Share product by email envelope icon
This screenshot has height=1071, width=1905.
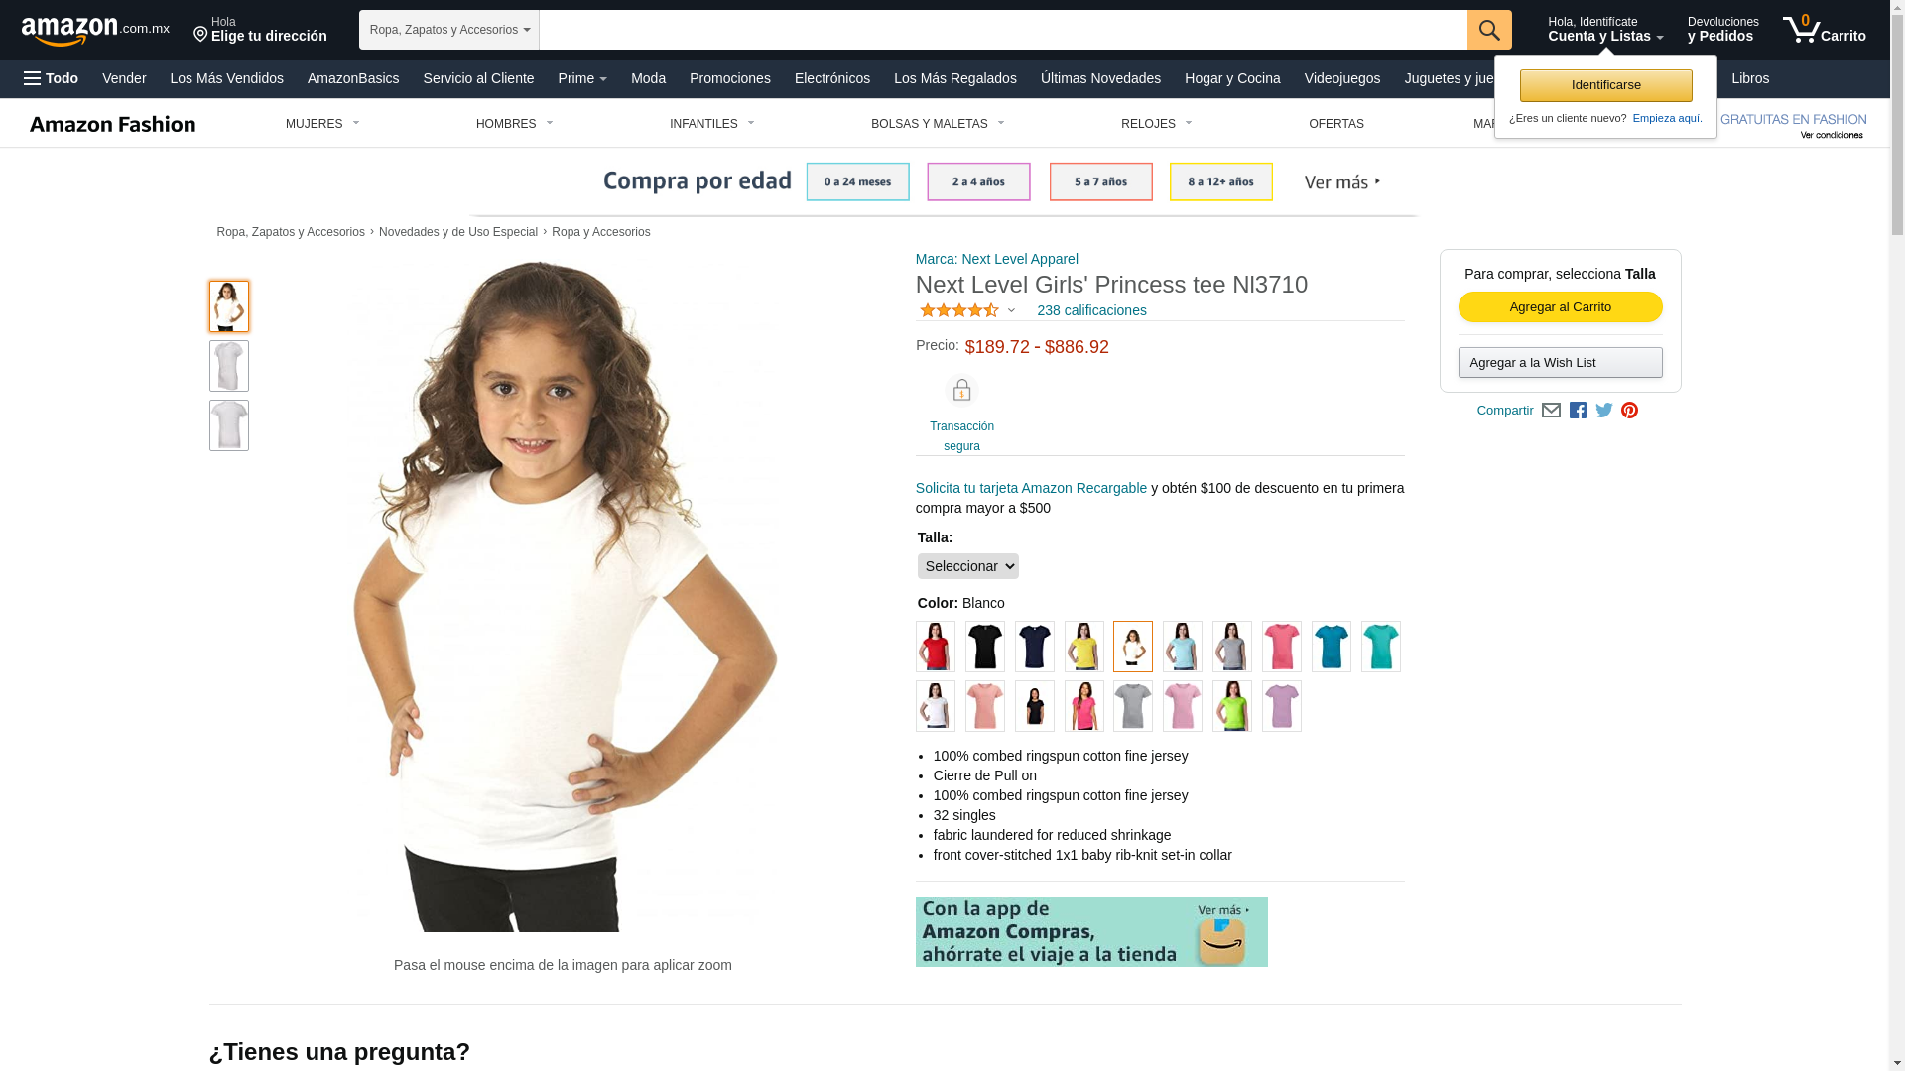click(x=1551, y=411)
